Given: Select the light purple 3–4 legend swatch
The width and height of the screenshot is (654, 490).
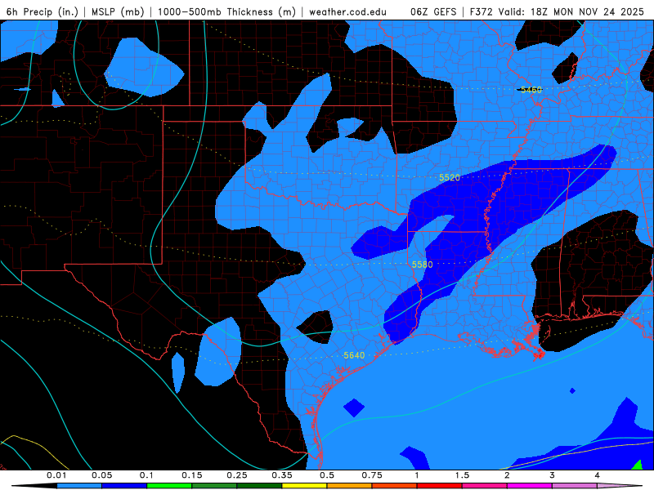Looking at the screenshot, I should click(575, 486).
